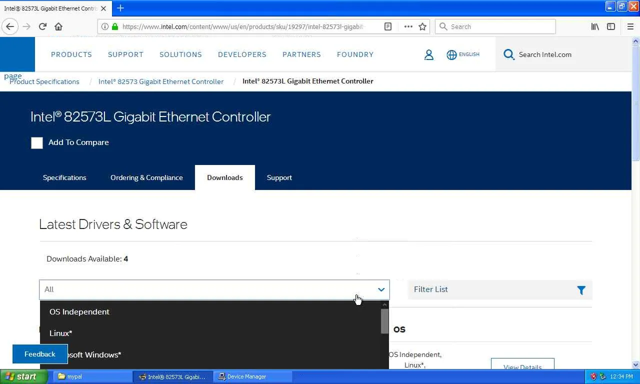The image size is (640, 384).
Task: Reload the current page
Action: click(42, 26)
